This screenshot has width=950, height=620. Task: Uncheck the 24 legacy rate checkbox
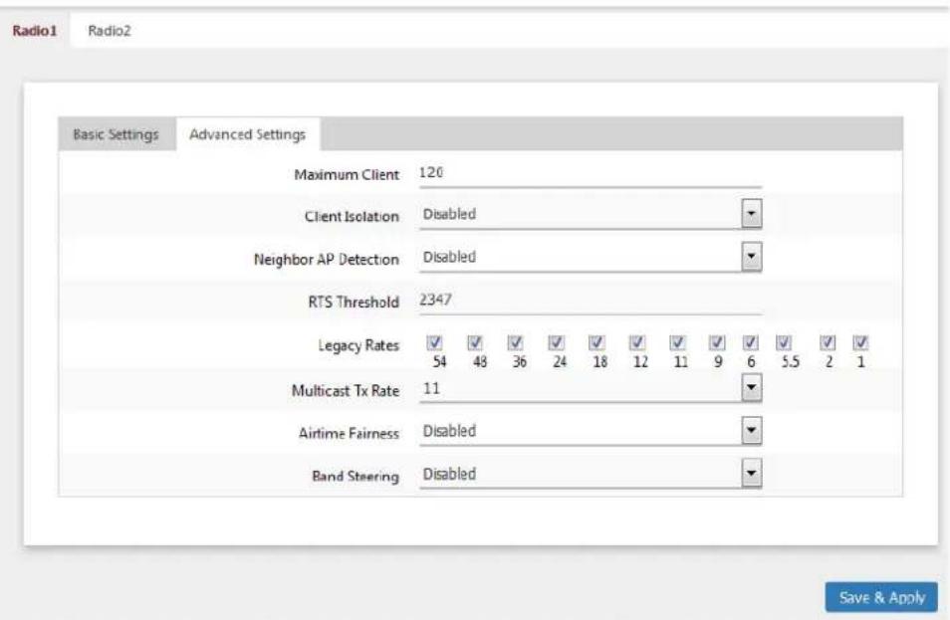(557, 342)
